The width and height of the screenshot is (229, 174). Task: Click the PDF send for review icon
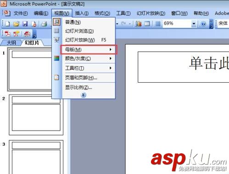(27, 34)
